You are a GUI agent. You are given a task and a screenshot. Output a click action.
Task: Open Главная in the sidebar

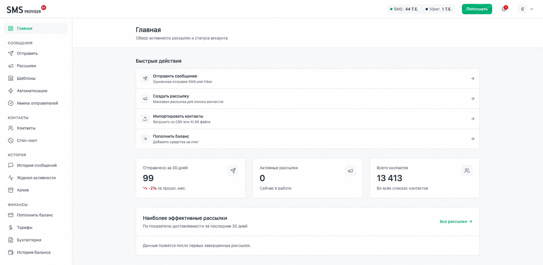click(x=36, y=28)
